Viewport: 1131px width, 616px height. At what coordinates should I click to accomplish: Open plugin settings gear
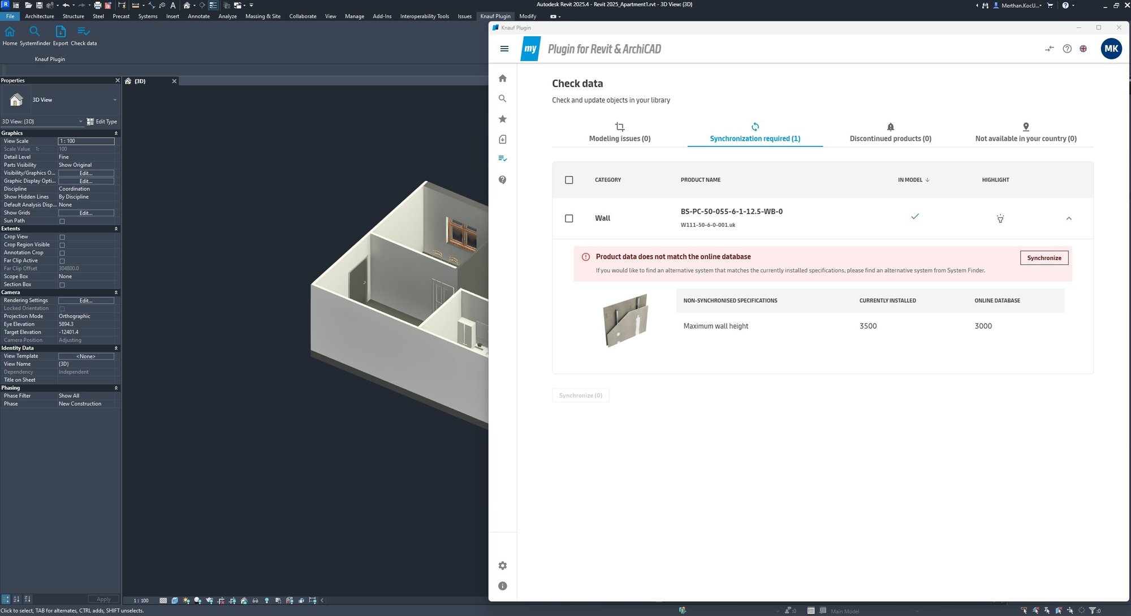(x=503, y=566)
